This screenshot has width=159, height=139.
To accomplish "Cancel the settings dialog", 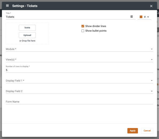I will click(x=147, y=131).
